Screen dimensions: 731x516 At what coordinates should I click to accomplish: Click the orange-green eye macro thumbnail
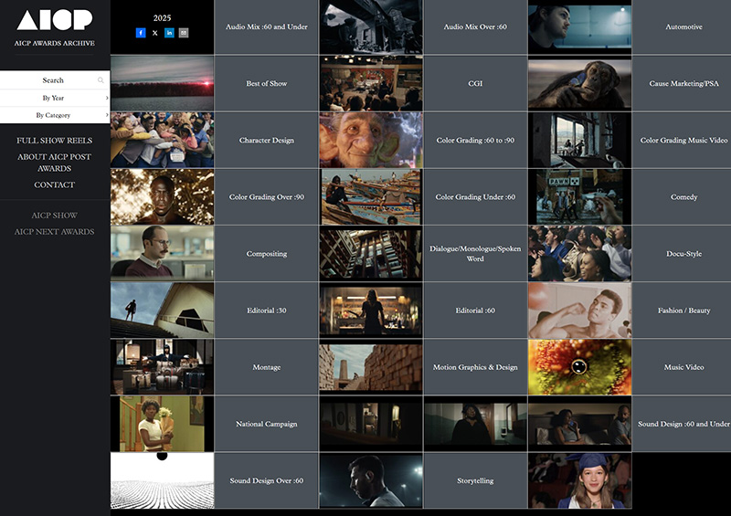[x=579, y=367]
